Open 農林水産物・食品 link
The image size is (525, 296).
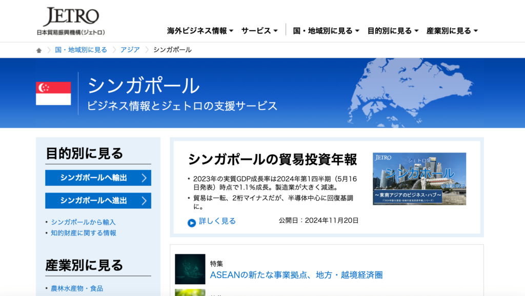coord(77,288)
